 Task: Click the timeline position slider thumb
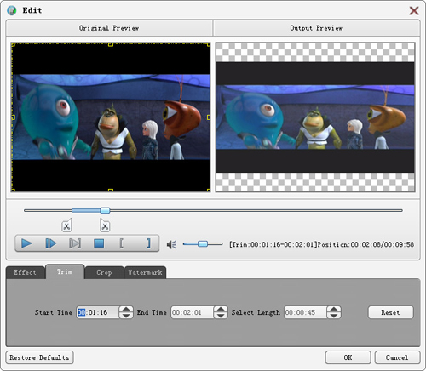pyautogui.click(x=105, y=210)
